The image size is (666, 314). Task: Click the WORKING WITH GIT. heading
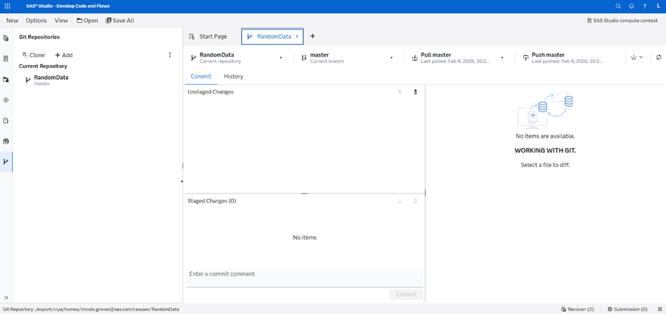tap(545, 150)
